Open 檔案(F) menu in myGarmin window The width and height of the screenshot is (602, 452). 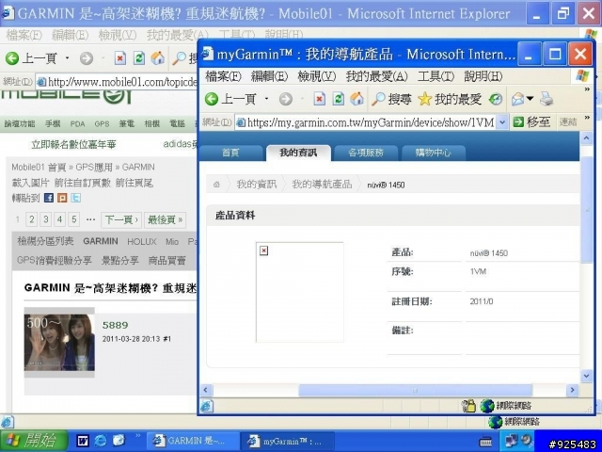click(x=223, y=76)
